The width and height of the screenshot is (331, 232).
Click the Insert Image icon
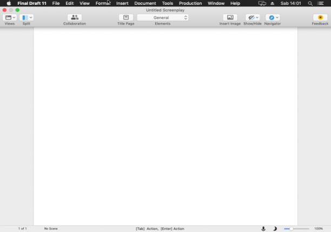(230, 17)
